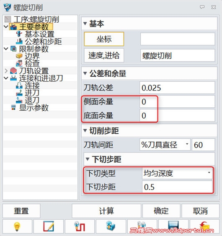This screenshot has width=222, height=236.
Task: Click the light bulb hint icon
Action: click(17, 226)
